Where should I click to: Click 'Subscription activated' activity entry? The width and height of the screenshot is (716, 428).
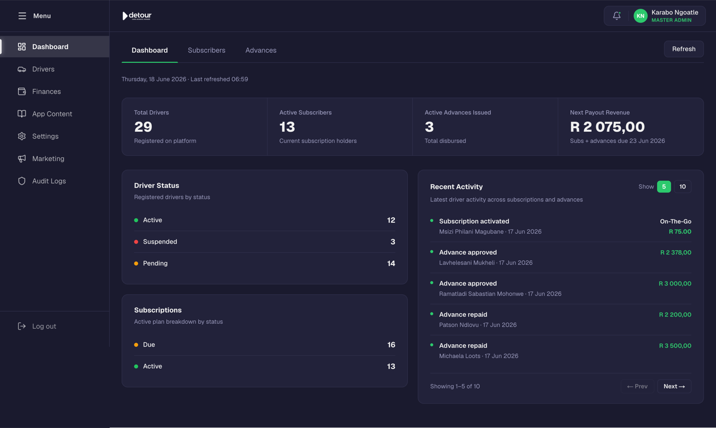tap(561, 226)
